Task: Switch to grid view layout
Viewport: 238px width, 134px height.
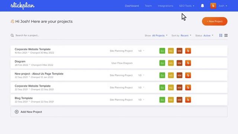Action: point(226,35)
